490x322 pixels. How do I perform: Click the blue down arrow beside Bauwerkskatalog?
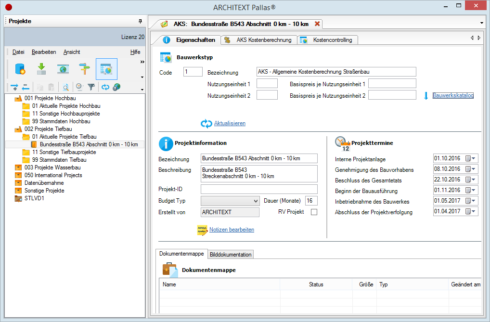pyautogui.click(x=426, y=96)
